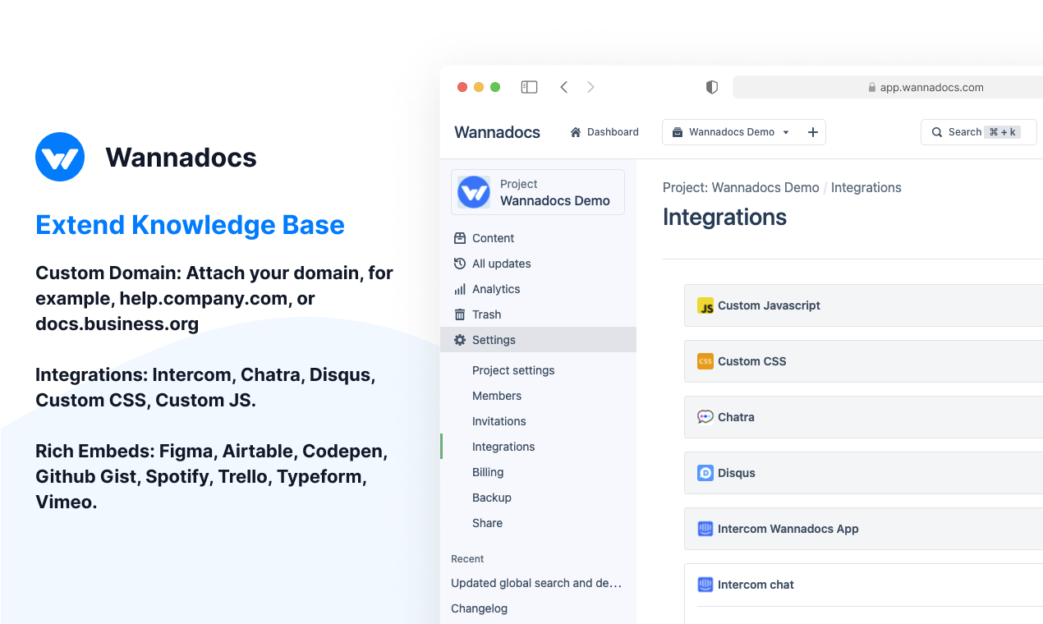The height and width of the screenshot is (624, 1043).
Task: Click the Disqus icon
Action: click(705, 473)
